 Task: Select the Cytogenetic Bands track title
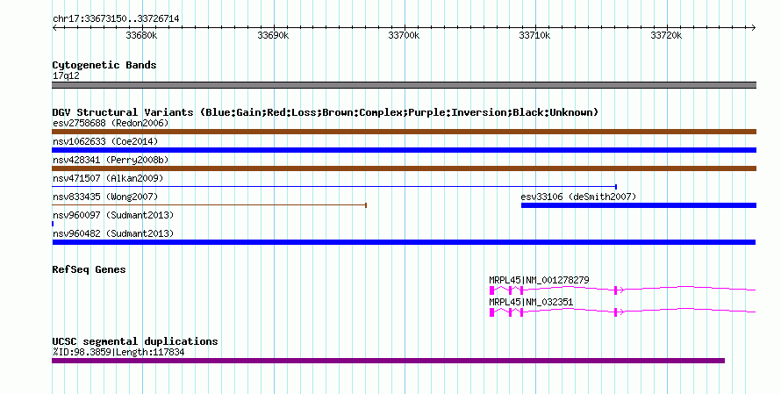click(x=104, y=65)
